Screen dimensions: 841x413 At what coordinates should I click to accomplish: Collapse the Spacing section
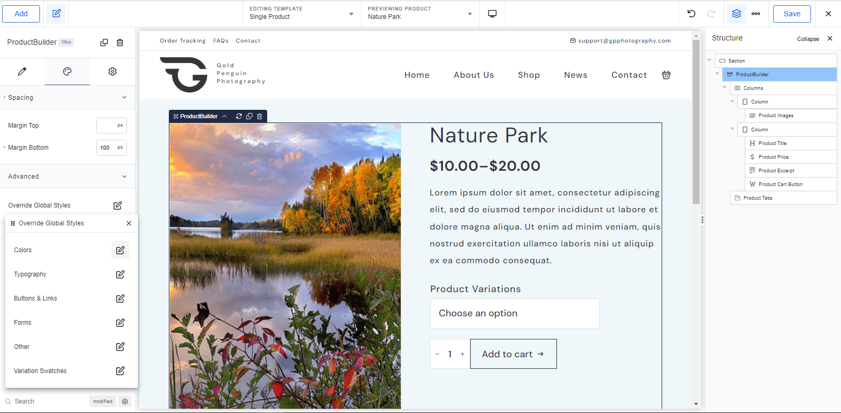[x=124, y=97]
